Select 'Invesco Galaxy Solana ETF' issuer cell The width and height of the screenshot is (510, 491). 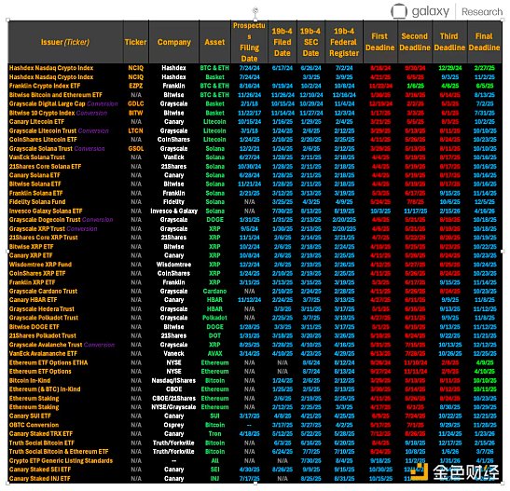tap(46, 211)
